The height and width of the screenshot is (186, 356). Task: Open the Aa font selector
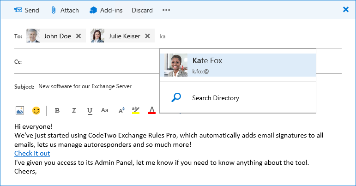[104, 110]
